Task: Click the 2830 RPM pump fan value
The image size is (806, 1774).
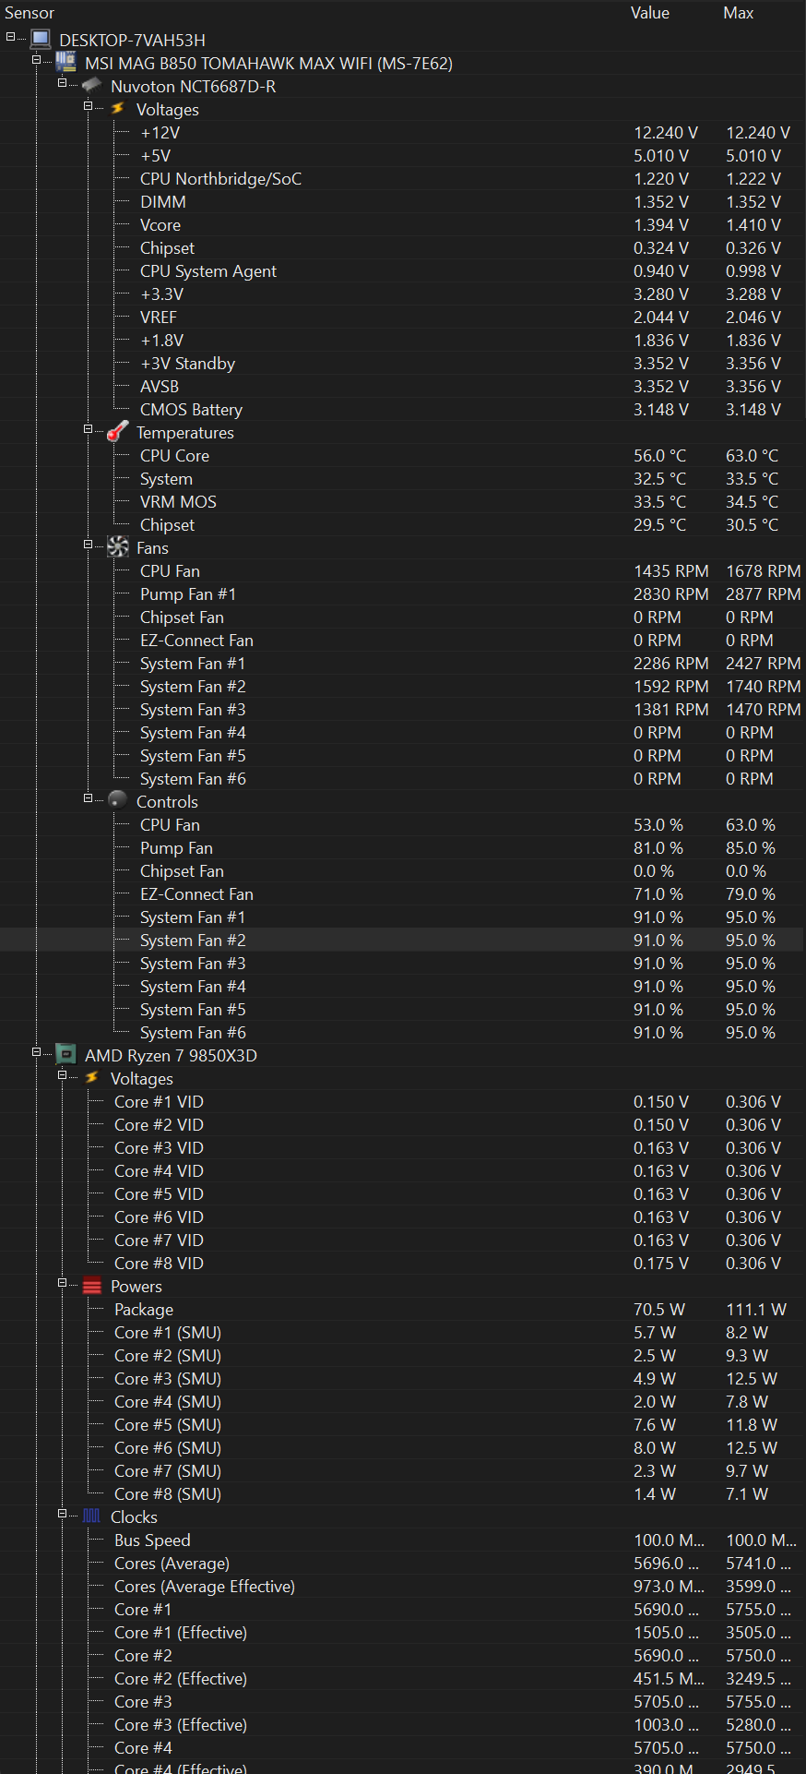Action: (671, 594)
